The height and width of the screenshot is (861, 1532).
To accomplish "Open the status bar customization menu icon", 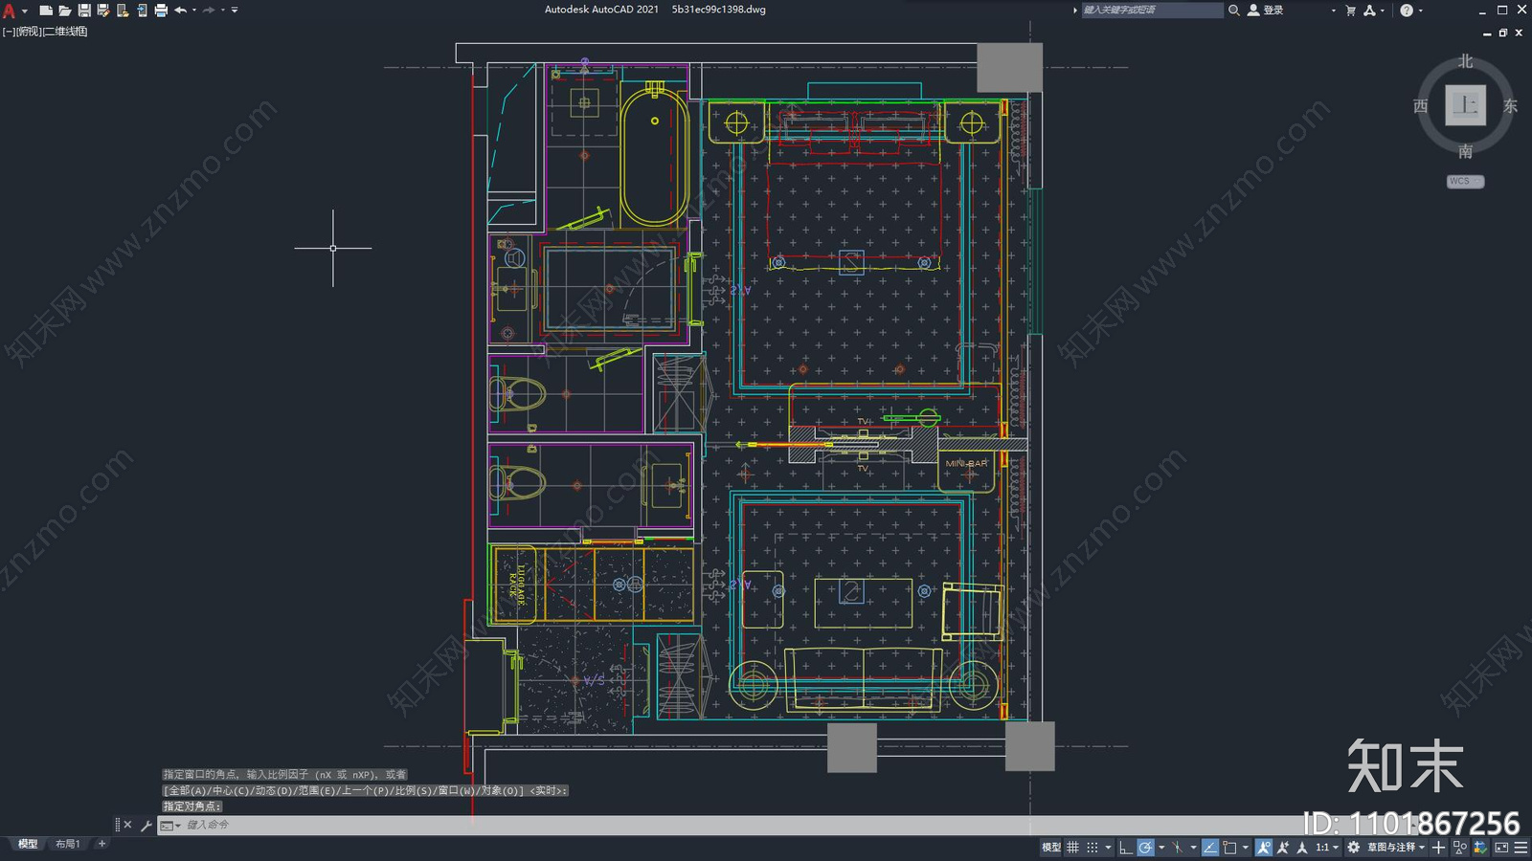I will pyautogui.click(x=1521, y=848).
